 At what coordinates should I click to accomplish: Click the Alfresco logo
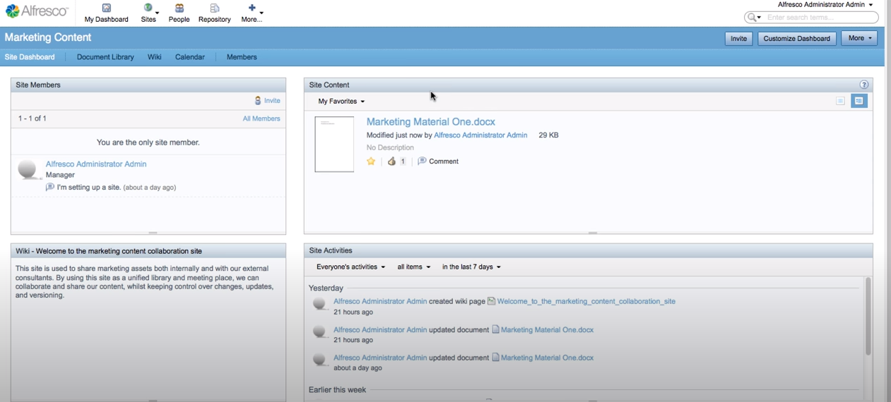click(x=37, y=11)
